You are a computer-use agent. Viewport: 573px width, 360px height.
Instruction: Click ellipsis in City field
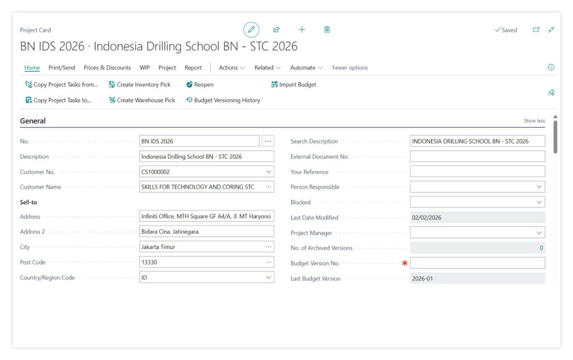(x=269, y=247)
